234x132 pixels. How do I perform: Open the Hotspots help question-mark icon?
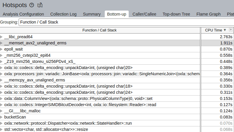pos(32,5)
